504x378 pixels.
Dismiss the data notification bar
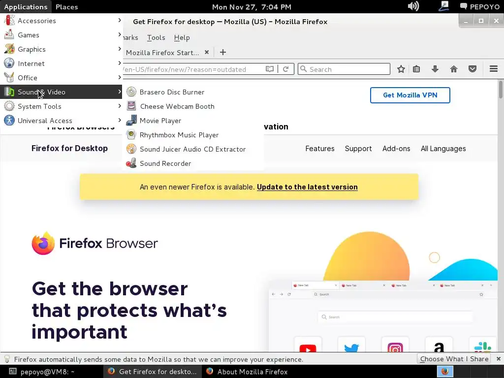[x=498, y=359]
